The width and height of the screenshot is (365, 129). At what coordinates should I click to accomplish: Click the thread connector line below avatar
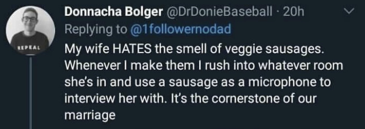[30, 92]
